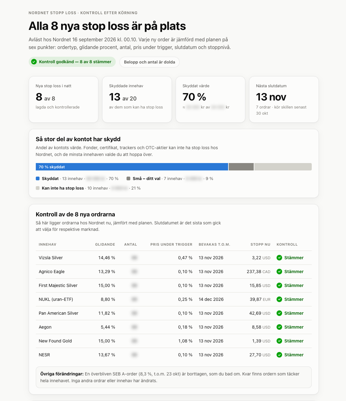Click the Kontroll av de 8 nya ordrarna heading
The image size is (346, 401).
75,214
